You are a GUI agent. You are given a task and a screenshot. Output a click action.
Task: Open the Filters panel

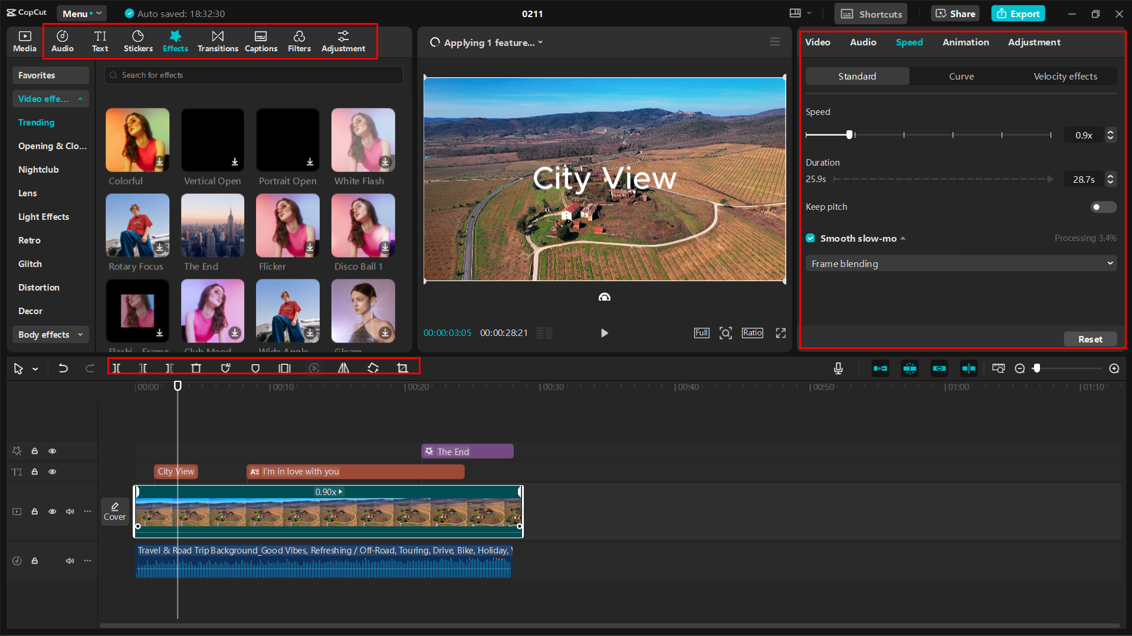click(299, 41)
